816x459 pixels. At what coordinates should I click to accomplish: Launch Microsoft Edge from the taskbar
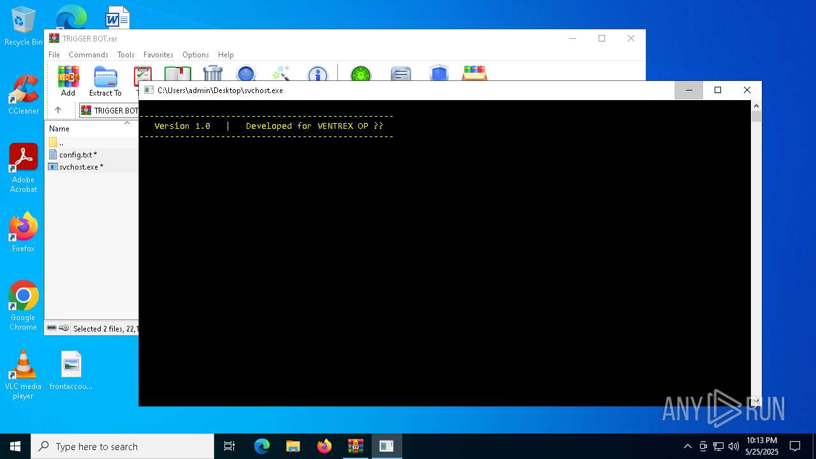(x=262, y=446)
